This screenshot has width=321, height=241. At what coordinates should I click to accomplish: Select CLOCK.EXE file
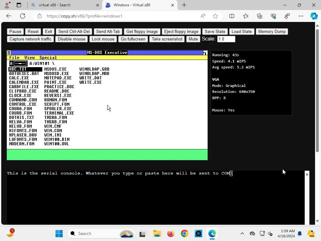tap(20, 95)
